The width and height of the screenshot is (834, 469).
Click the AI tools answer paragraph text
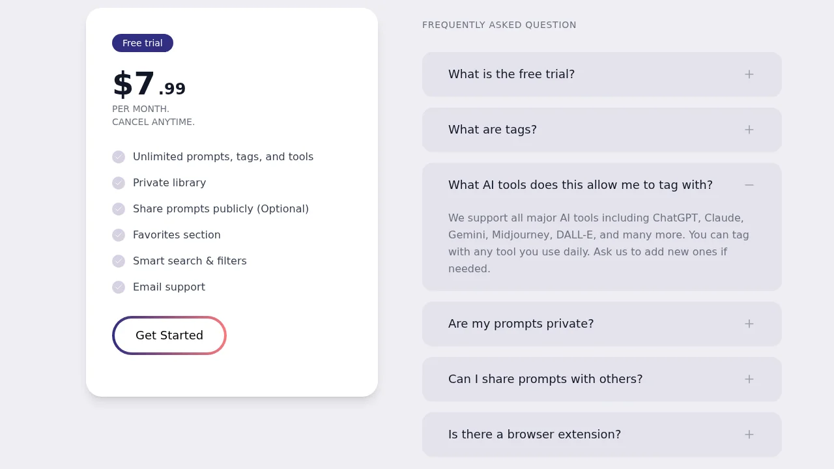tap(599, 243)
